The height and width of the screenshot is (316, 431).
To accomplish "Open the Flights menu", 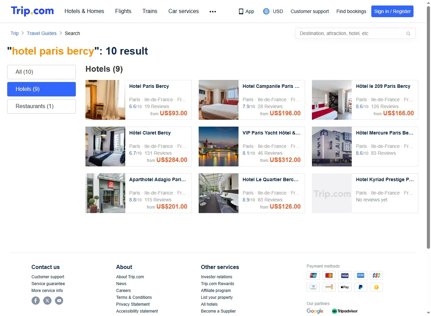I will click(x=123, y=11).
